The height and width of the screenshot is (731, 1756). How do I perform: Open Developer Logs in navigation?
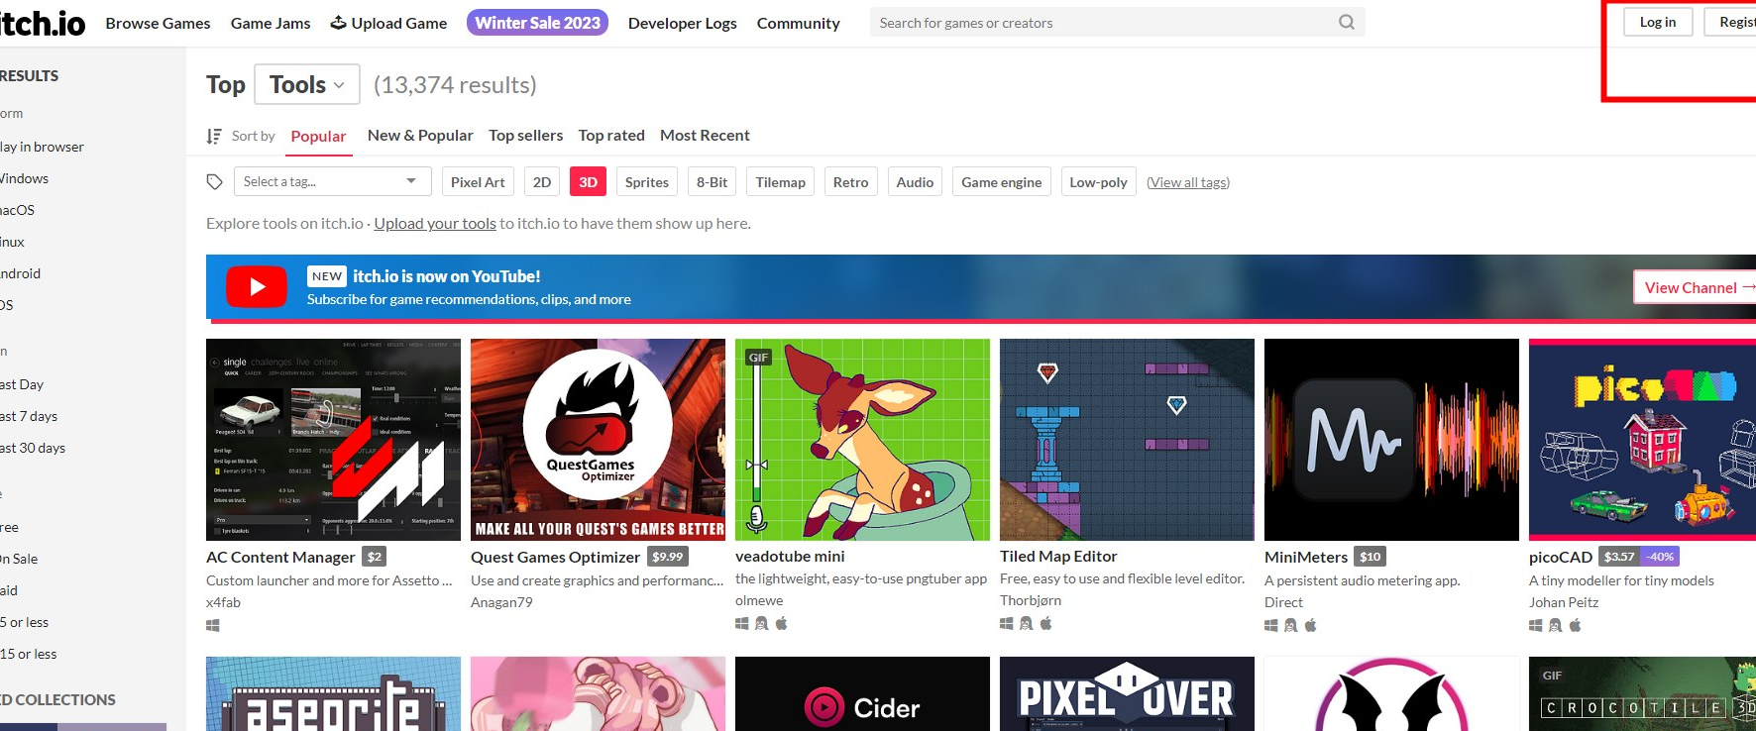click(682, 23)
